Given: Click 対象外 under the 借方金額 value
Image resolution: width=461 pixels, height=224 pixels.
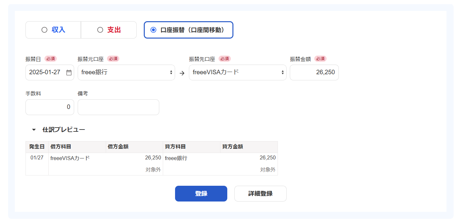Looking at the screenshot, I should [153, 170].
